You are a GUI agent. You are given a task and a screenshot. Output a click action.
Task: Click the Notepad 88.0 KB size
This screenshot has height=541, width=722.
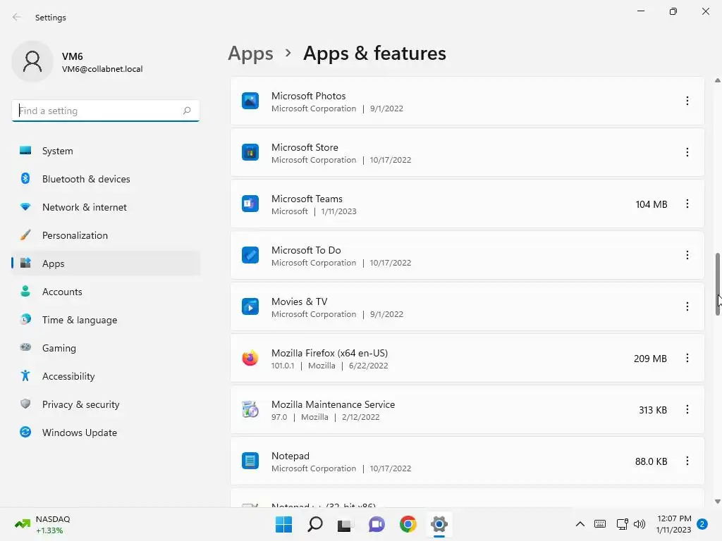pos(651,461)
